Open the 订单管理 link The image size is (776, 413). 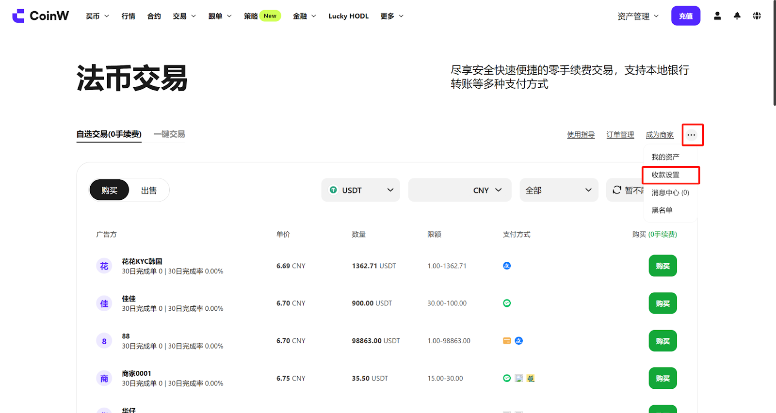tap(620, 135)
